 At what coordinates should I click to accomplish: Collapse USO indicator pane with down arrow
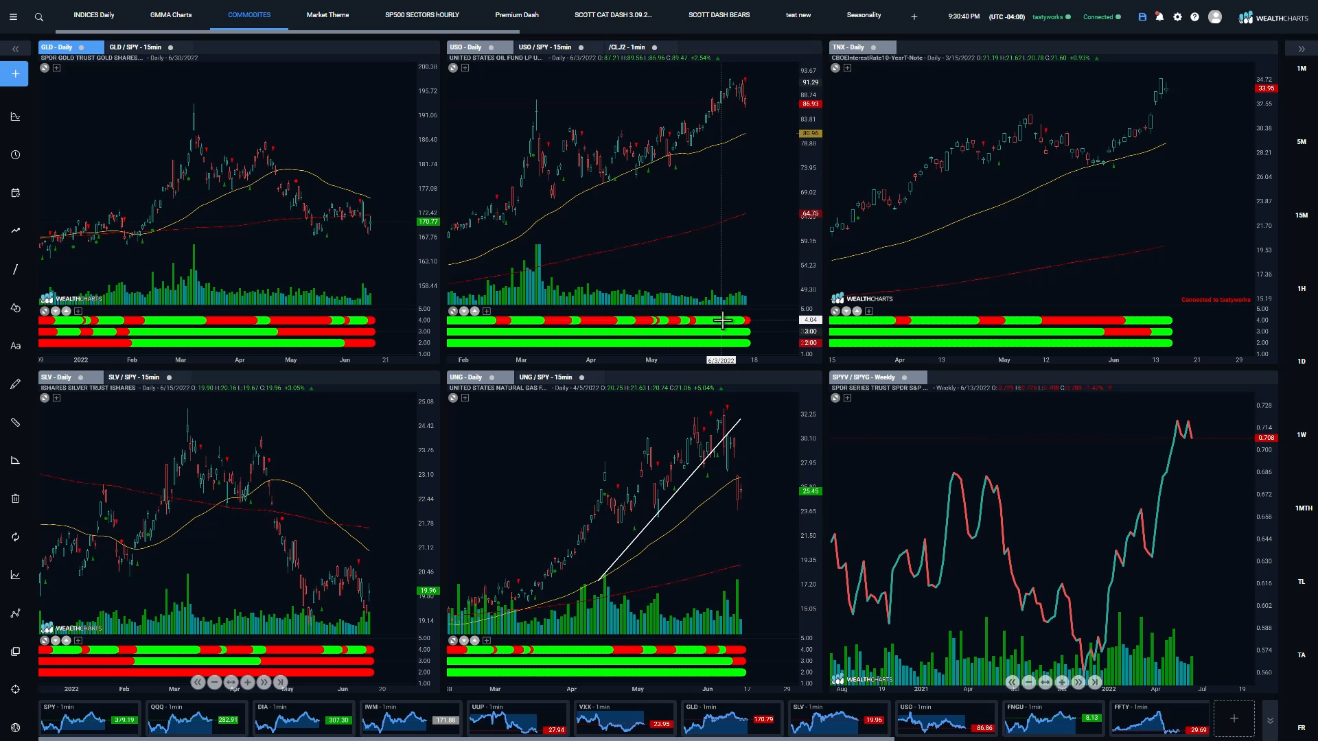click(463, 311)
